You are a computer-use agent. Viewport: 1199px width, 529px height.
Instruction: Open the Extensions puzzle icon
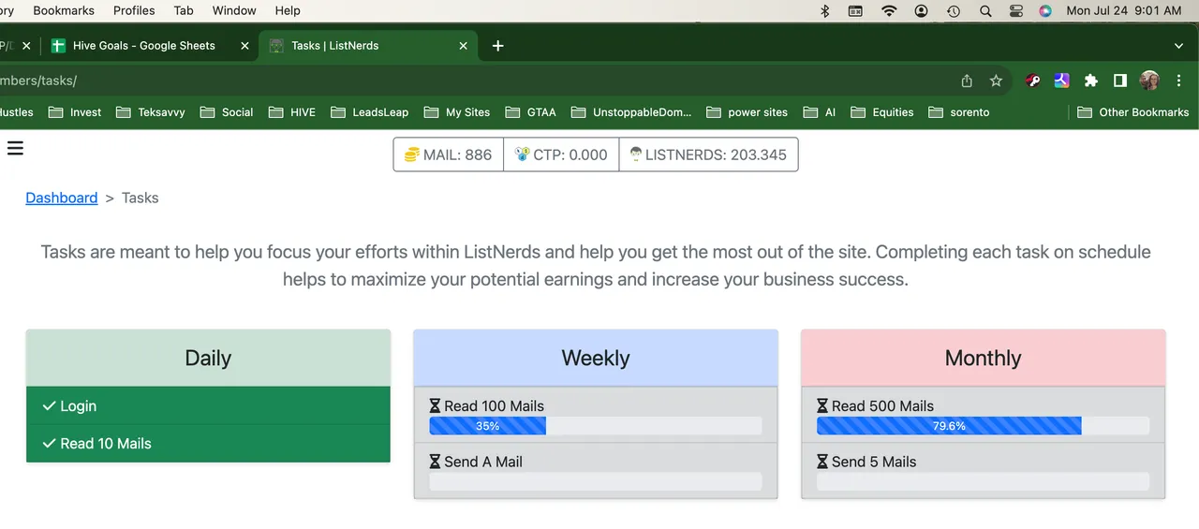point(1090,81)
